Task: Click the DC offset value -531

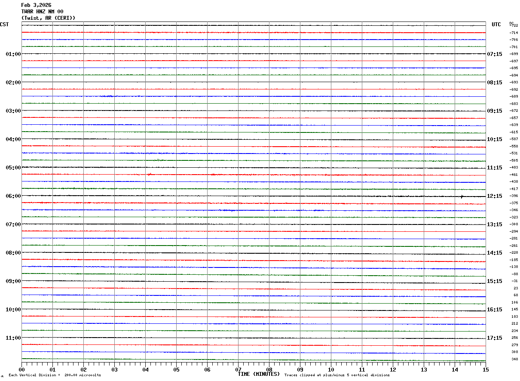Action: [x=514, y=154]
